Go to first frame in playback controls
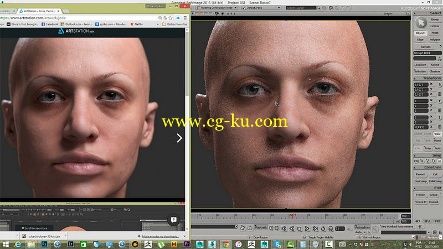The height and width of the screenshot is (249, 443). coord(284,229)
